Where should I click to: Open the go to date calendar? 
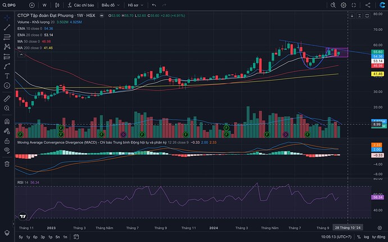pyautogui.click(x=76, y=237)
